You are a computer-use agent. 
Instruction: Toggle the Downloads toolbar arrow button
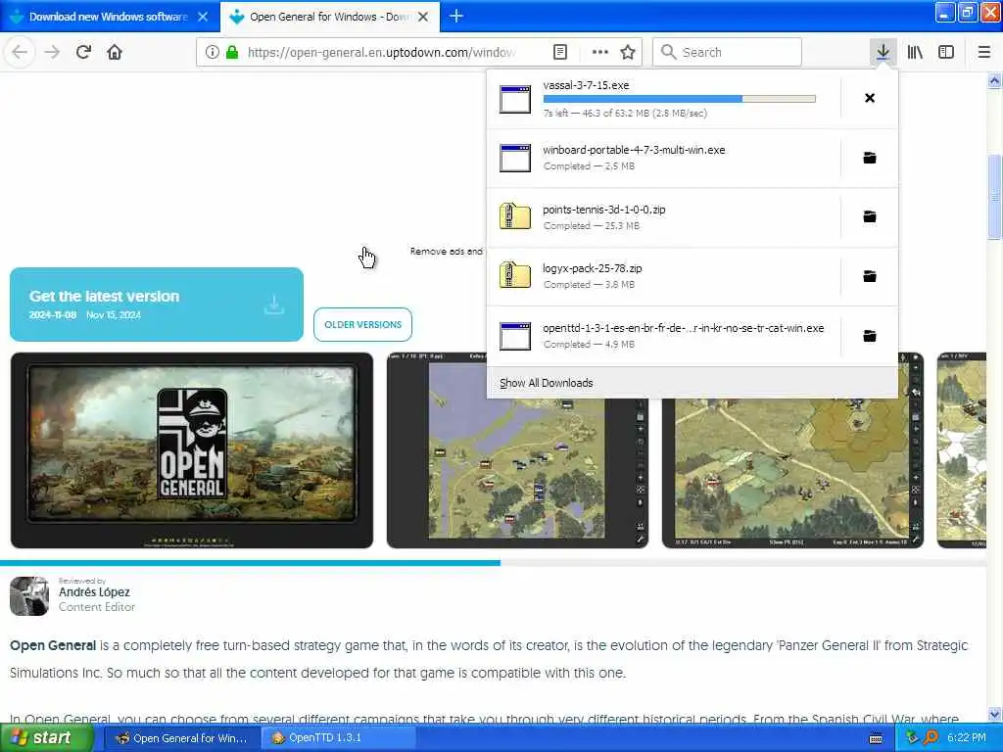[x=883, y=52]
